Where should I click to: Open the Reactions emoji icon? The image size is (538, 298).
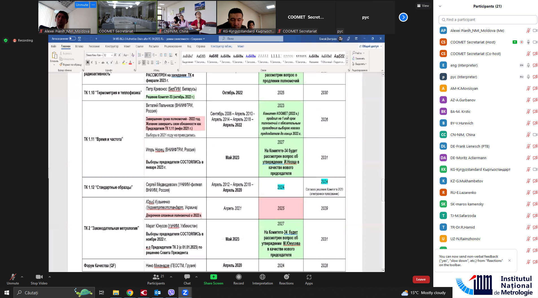[x=286, y=277]
